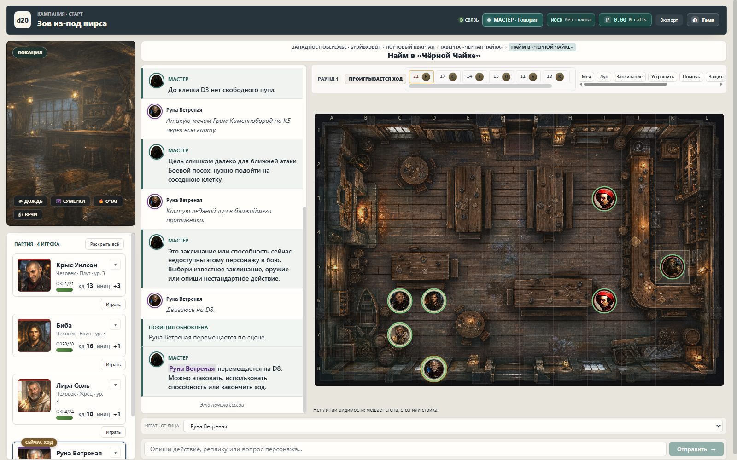
Task: Click Руна Ветреная avatar on the K5 attack message
Action: coord(154,111)
